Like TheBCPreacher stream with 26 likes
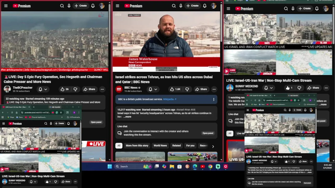Viewport: 335px width, 188px height. 64,89
